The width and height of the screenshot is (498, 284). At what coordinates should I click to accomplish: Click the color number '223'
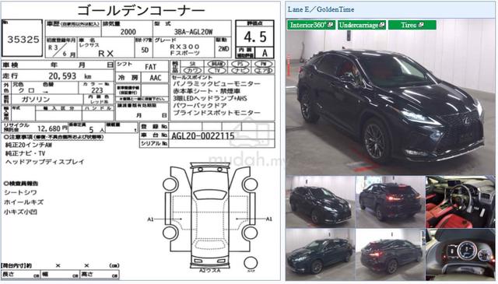coord(96,90)
